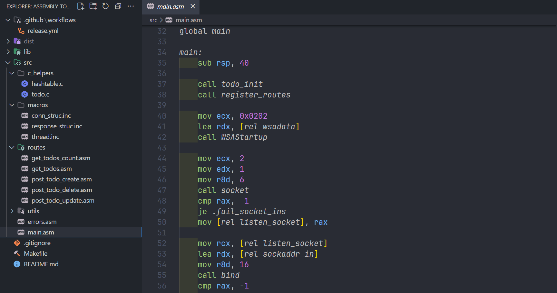This screenshot has height=293, width=557.
Task: Click the GitHub workflow icon beside release.yml
Action: 21,31
